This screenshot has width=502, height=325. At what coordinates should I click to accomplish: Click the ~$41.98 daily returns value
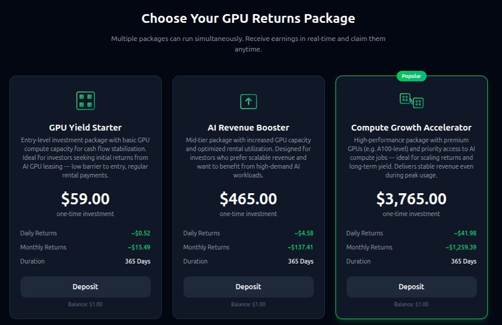(464, 233)
